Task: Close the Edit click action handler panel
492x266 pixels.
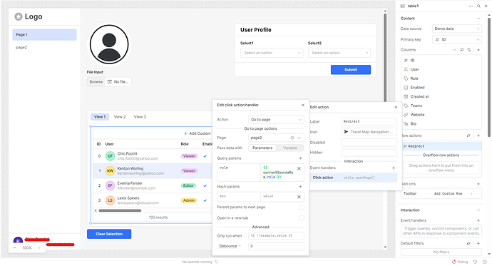Action: (x=303, y=105)
